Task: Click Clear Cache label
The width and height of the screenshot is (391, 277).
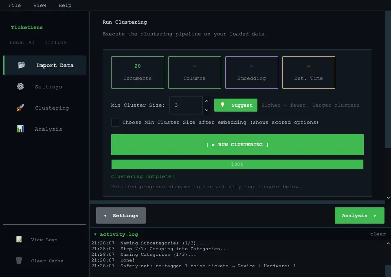Action: pyautogui.click(x=47, y=261)
